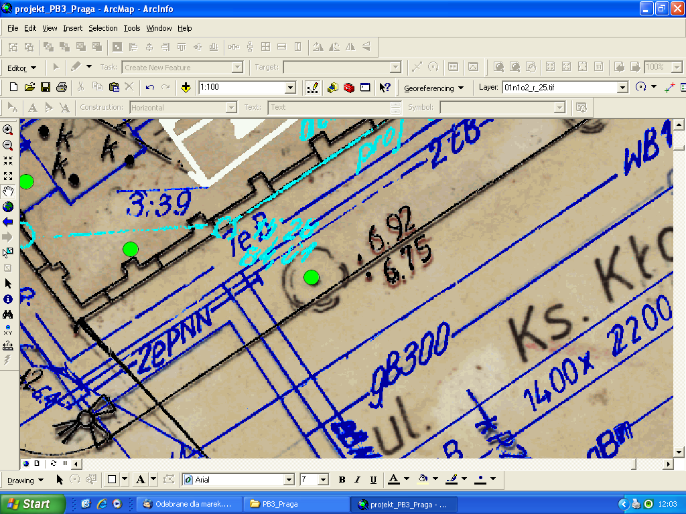Open the text tool dropdown arrow
The height and width of the screenshot is (514, 686).
tap(153, 479)
